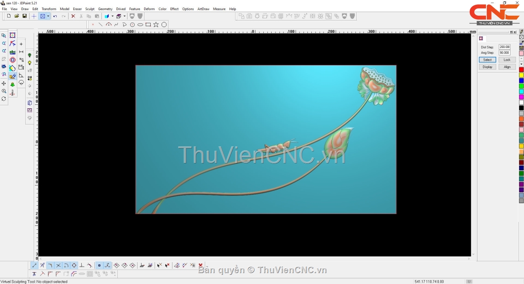Toggle the square point snap button

(99, 265)
